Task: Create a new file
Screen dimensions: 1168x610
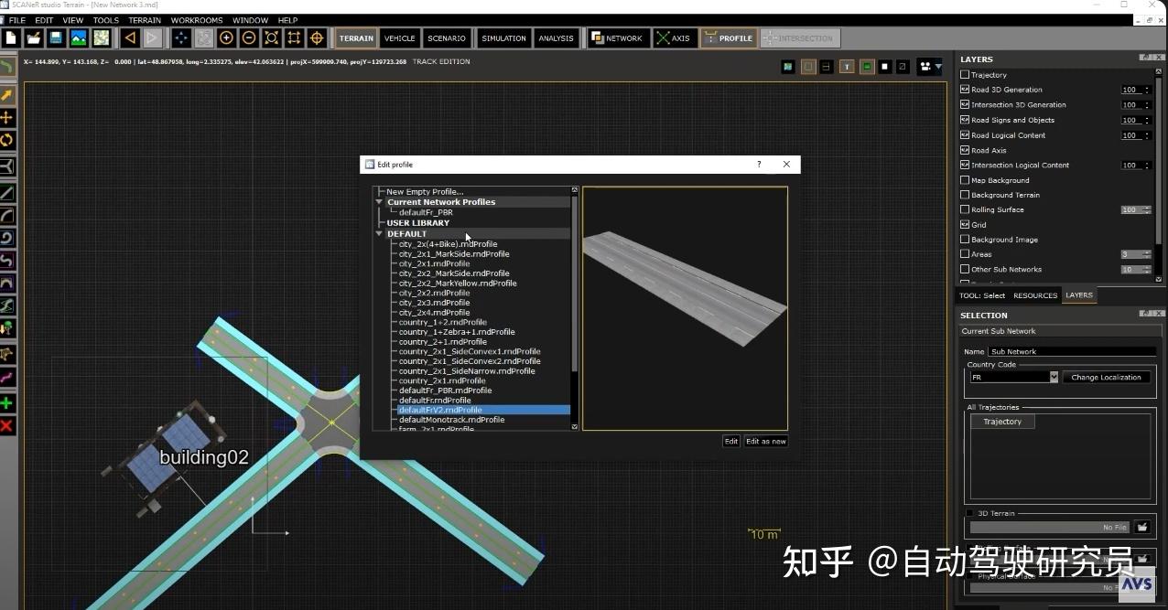Action: pos(11,37)
